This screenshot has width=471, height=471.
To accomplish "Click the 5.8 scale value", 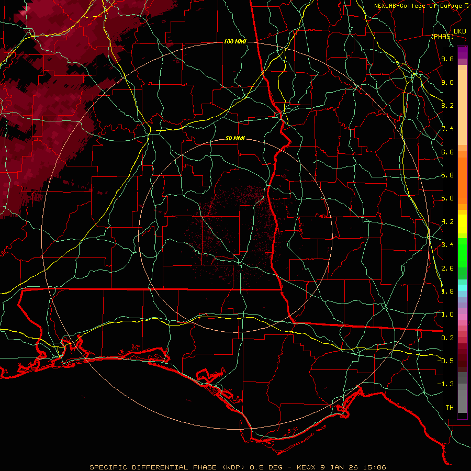I will [x=447, y=175].
